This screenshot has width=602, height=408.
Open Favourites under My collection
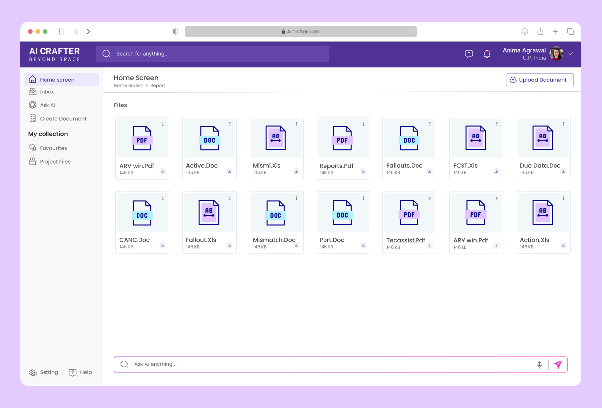click(53, 148)
